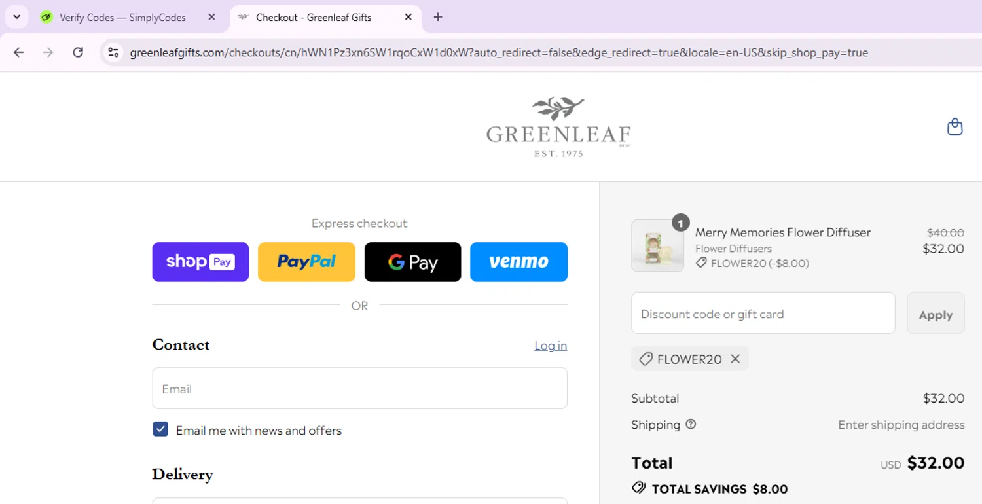Remove the FLOWER20 discount code
The width and height of the screenshot is (982, 504).
735,359
